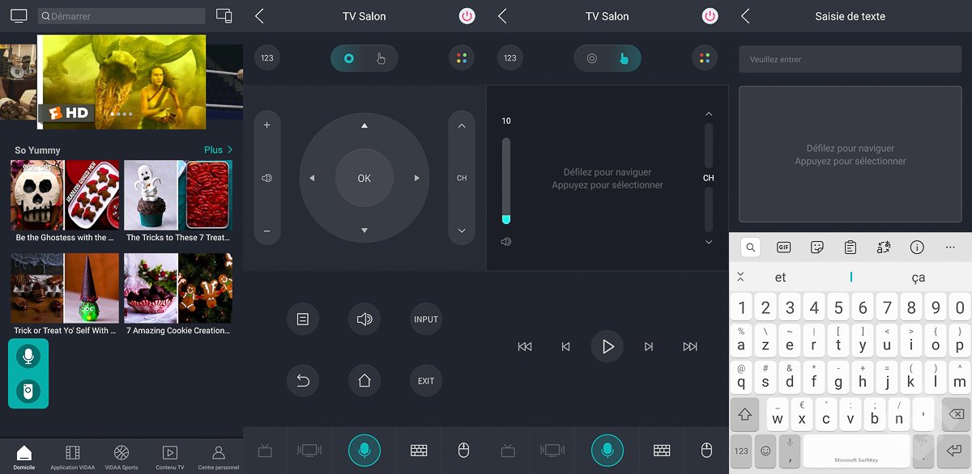Tap the down arrow on the D-pad

tap(364, 231)
